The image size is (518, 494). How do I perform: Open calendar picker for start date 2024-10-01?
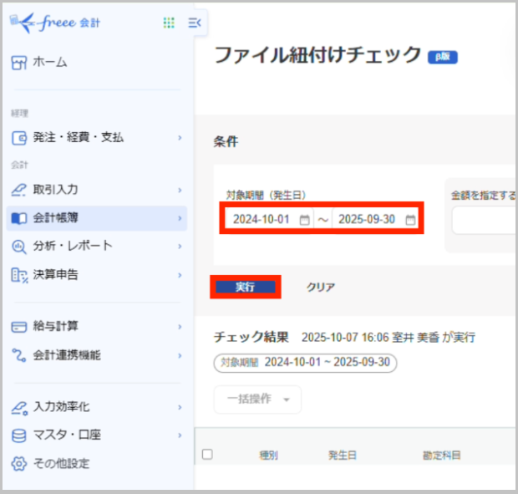[x=304, y=220]
